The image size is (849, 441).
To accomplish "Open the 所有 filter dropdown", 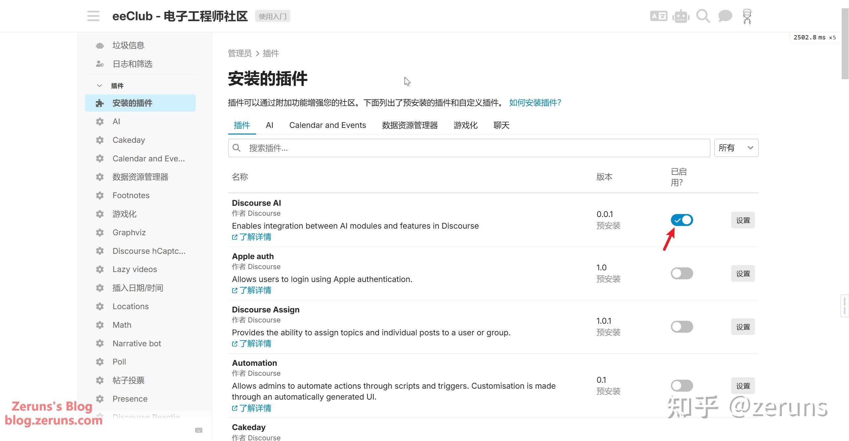I will point(736,147).
